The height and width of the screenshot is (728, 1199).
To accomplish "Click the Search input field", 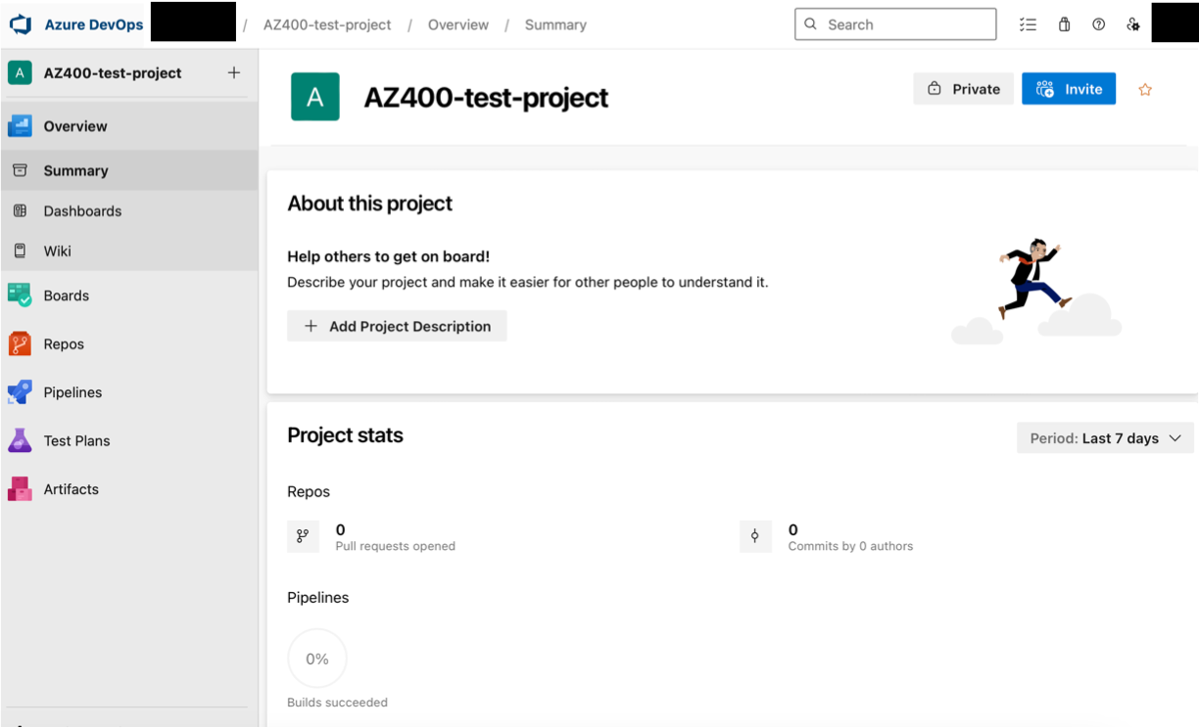I will (x=895, y=24).
